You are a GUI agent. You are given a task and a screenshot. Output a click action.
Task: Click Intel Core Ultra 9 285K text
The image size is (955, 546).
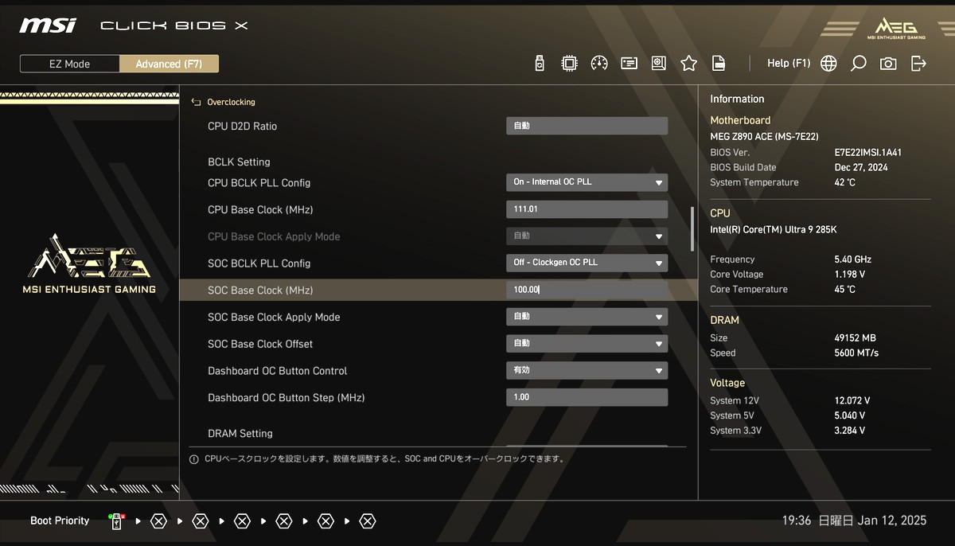coord(774,230)
